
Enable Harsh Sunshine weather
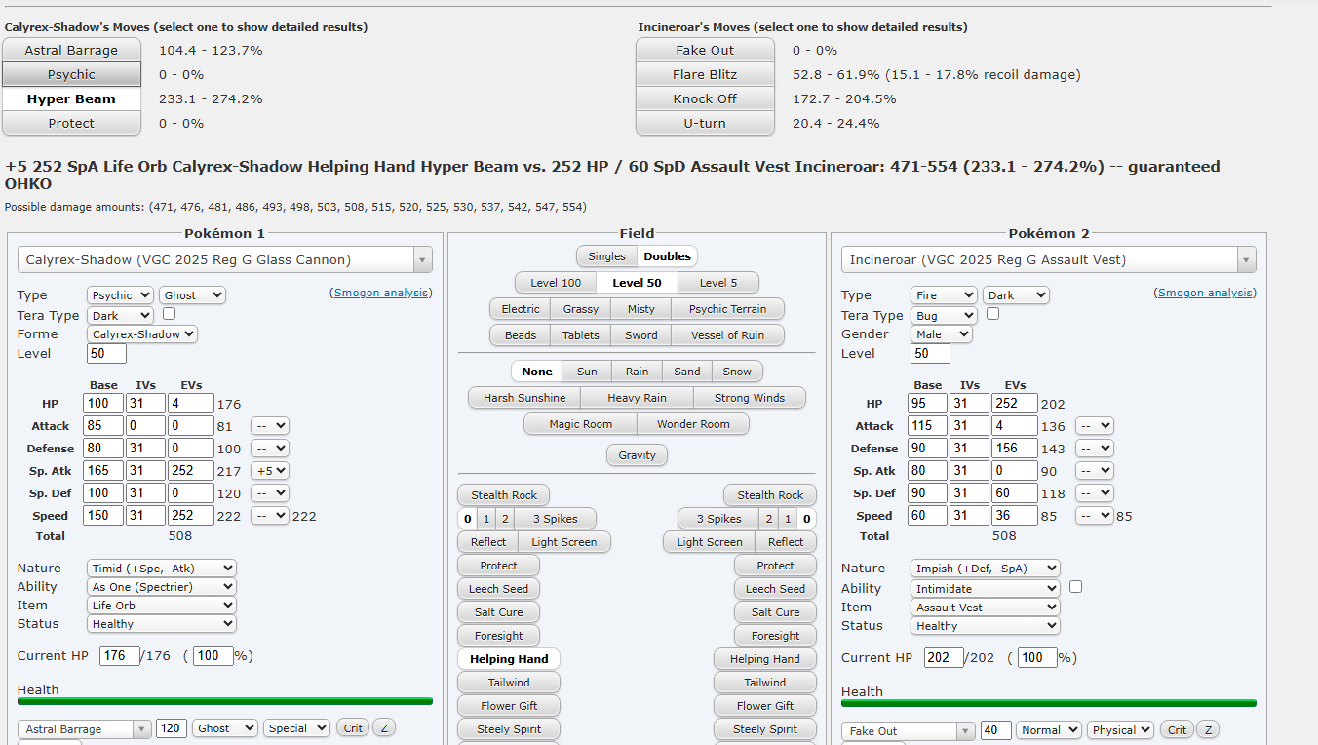[524, 398]
